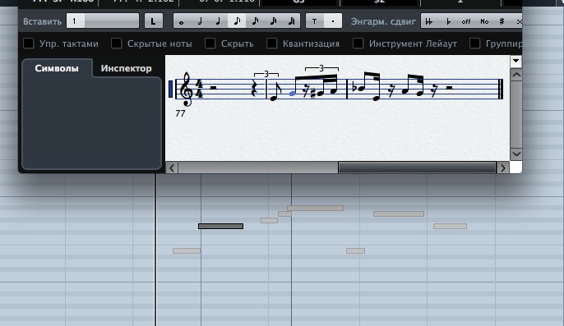Select the treble clef on the staff
Image resolution: width=564 pixels, height=326 pixels.
pyautogui.click(x=187, y=90)
